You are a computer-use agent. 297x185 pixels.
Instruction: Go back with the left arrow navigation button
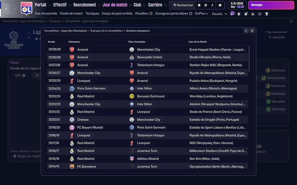[x=6, y=9]
